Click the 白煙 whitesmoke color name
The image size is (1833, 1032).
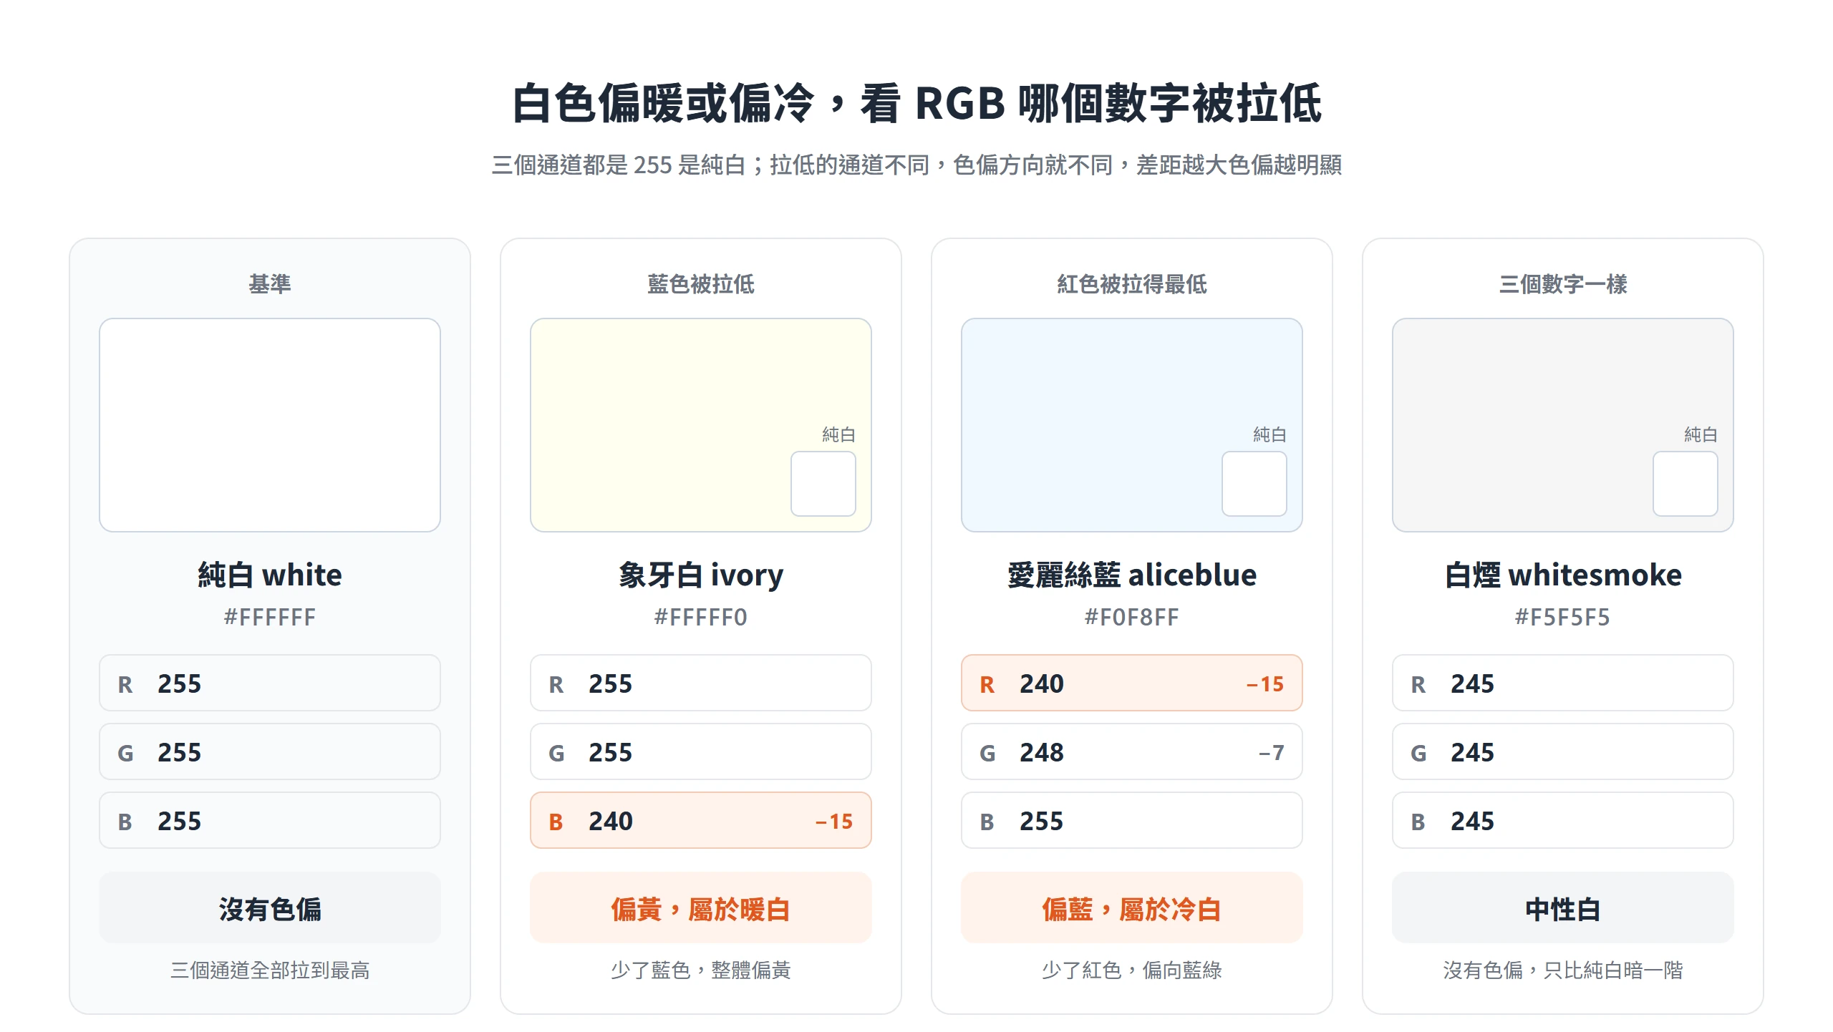(1563, 575)
